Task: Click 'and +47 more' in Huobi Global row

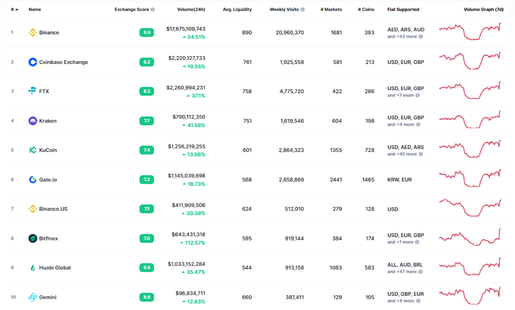Action: tap(402, 272)
